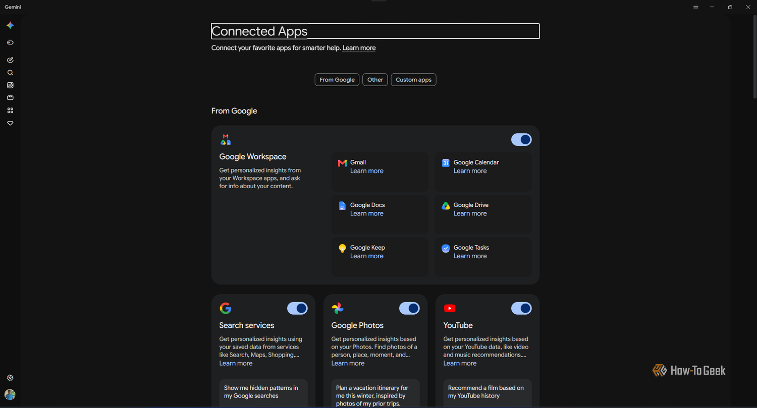Viewport: 757px width, 408px height.
Task: Click Learn more under Google Tasks
Action: [x=470, y=256]
